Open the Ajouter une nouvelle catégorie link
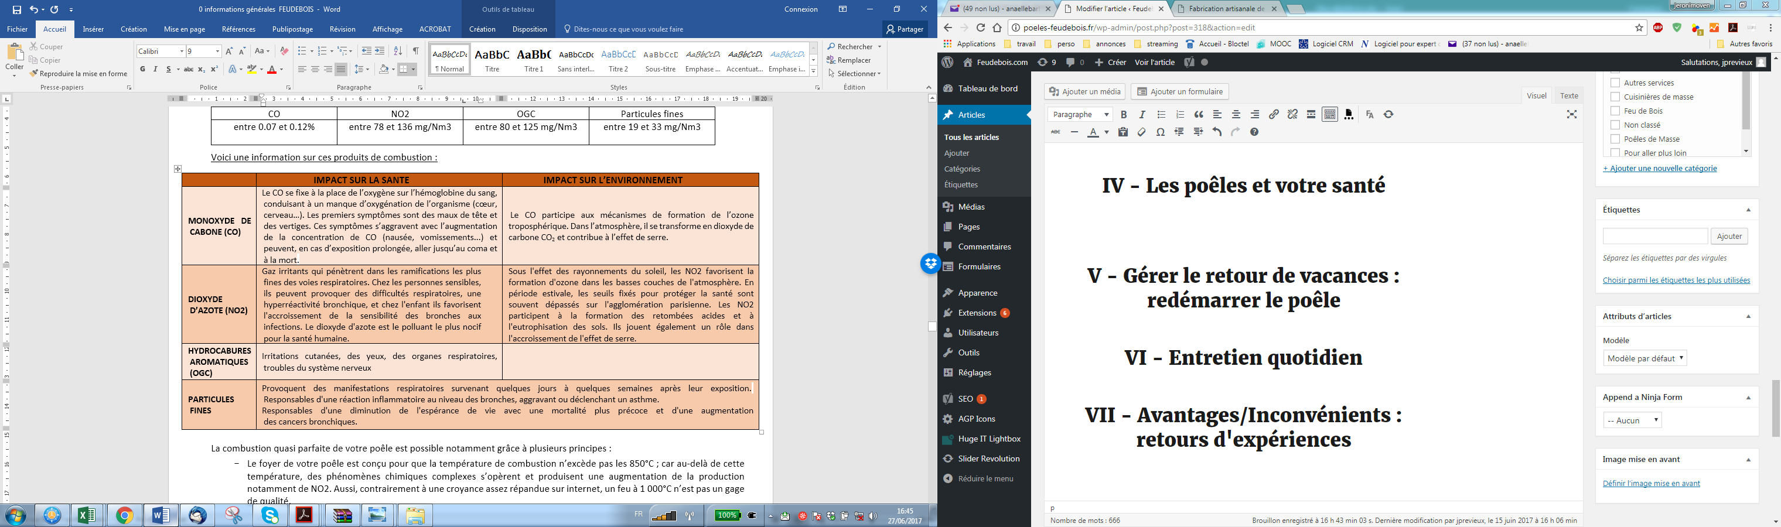 click(1659, 169)
